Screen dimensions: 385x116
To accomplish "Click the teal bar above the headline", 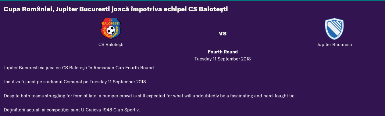I will pos(192,1).
